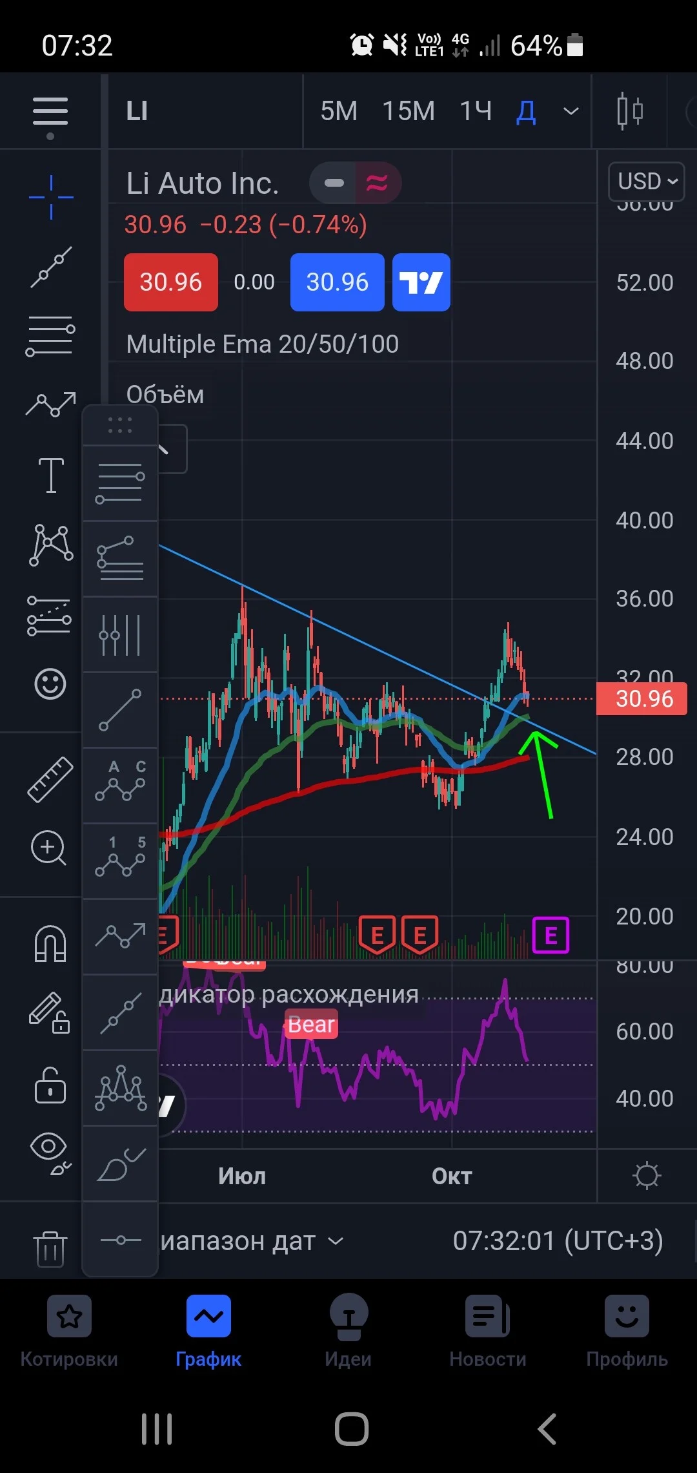697x1473 pixels.
Task: Switch to the 1Ч hourly timeframe
Action: (x=476, y=111)
